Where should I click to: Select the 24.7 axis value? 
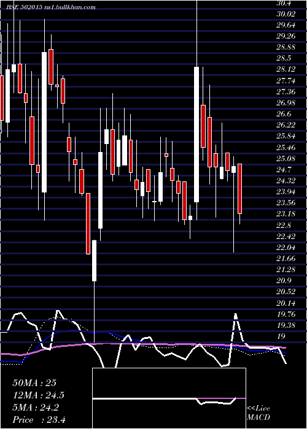[284, 170]
